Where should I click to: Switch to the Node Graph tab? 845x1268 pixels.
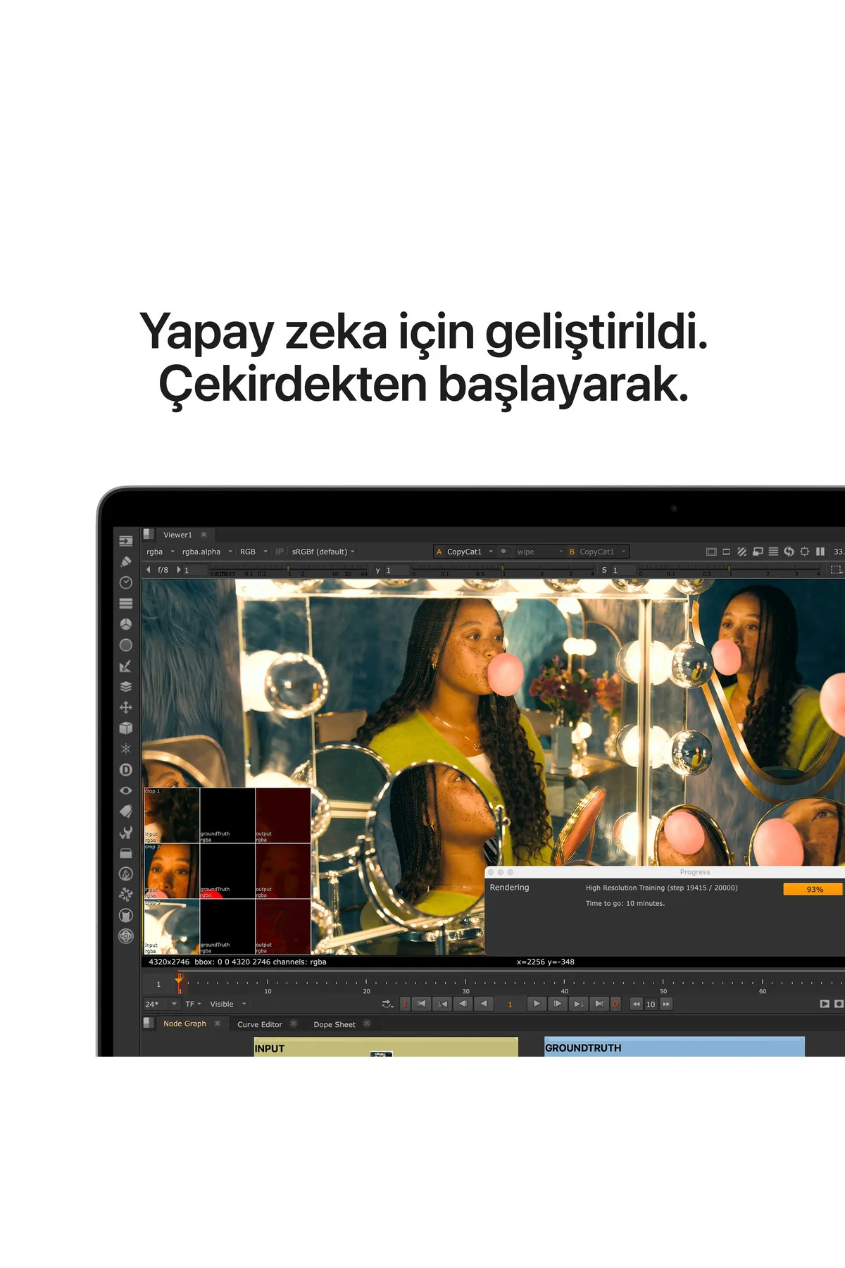[x=184, y=1024]
